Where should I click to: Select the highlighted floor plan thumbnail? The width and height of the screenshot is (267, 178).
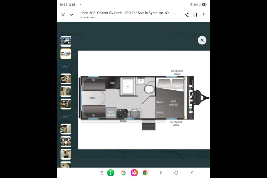[66, 54]
